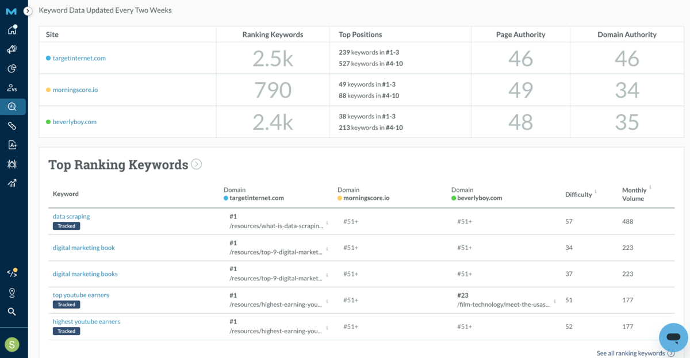The image size is (690, 358).
Task: Select the keyword research magnifier icon
Action: pos(12,107)
